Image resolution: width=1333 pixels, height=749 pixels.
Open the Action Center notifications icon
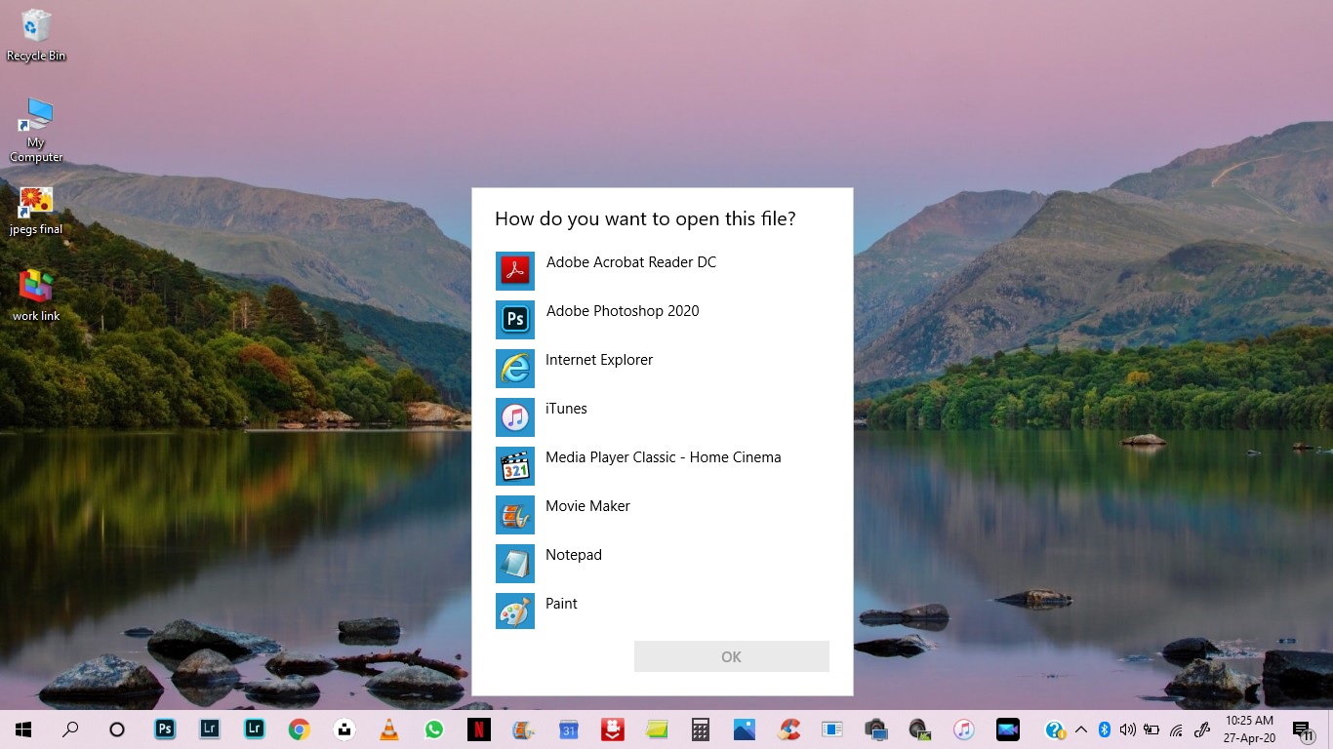(1302, 730)
